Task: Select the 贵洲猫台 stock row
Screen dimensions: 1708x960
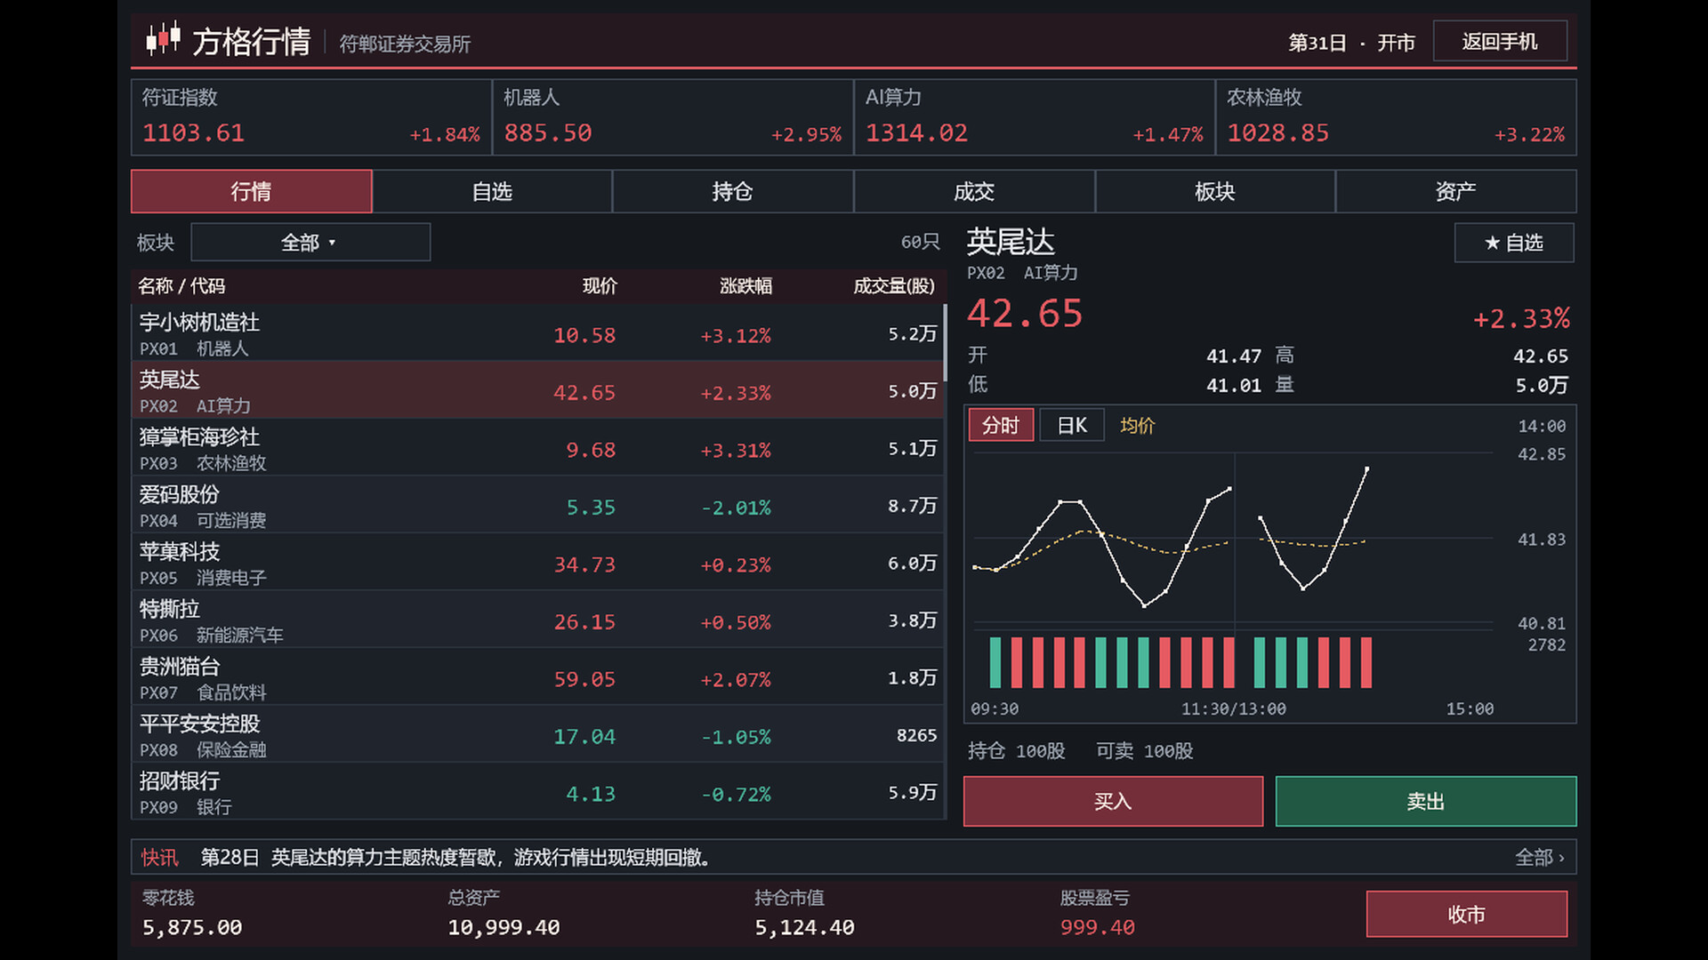Action: coord(537,677)
